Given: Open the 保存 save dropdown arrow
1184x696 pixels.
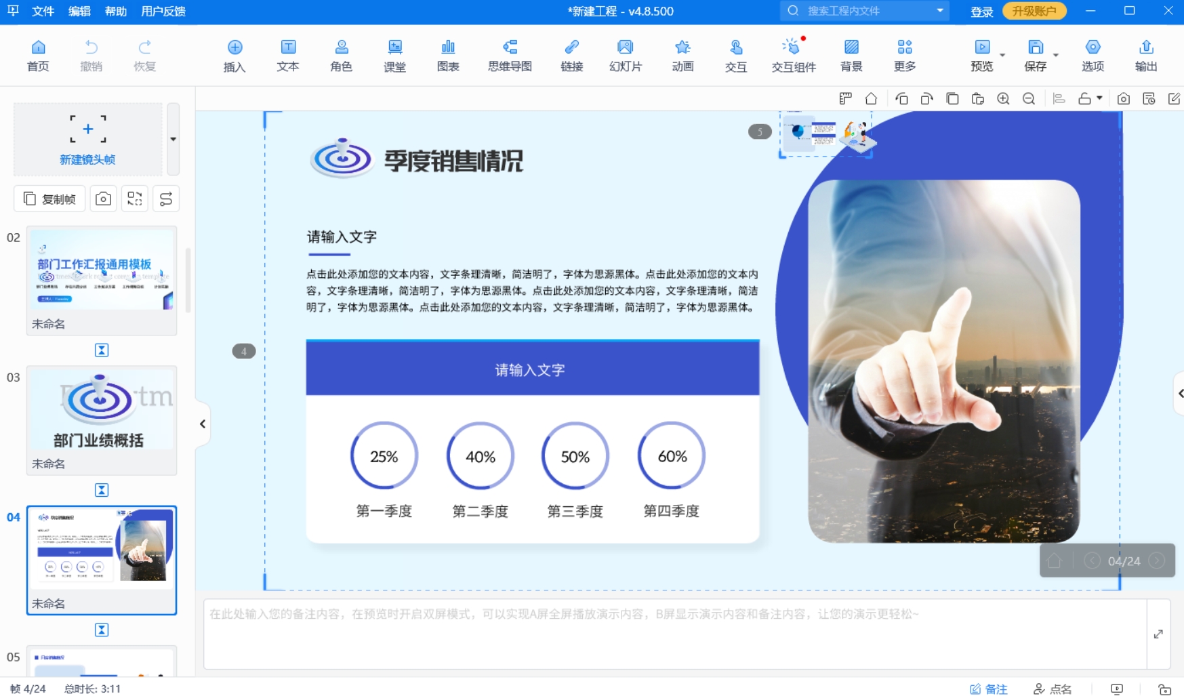Looking at the screenshot, I should click(x=1055, y=54).
